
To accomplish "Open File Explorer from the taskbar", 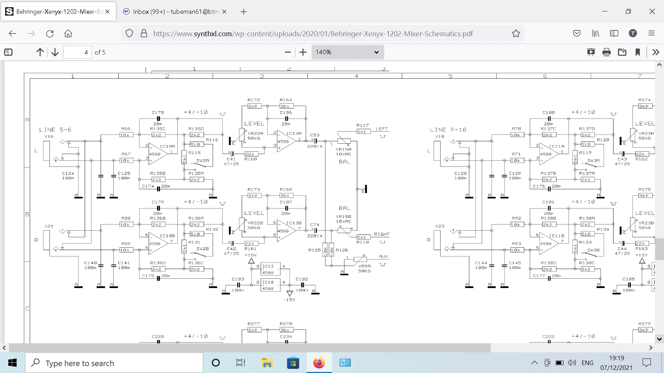I will pos(267,363).
